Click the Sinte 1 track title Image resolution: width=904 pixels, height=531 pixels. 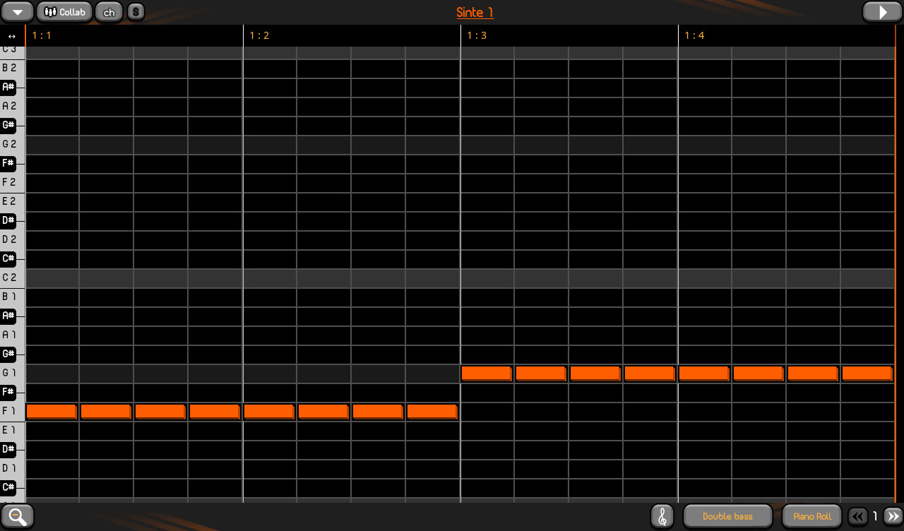point(475,13)
